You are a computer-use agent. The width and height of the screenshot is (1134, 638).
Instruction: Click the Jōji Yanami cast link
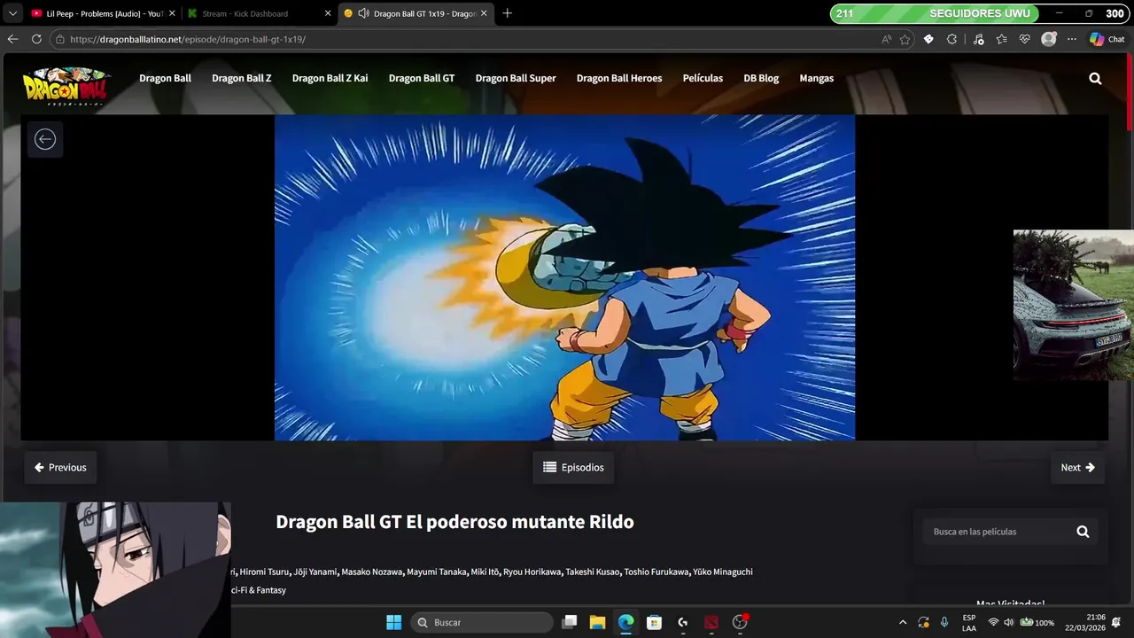315,572
